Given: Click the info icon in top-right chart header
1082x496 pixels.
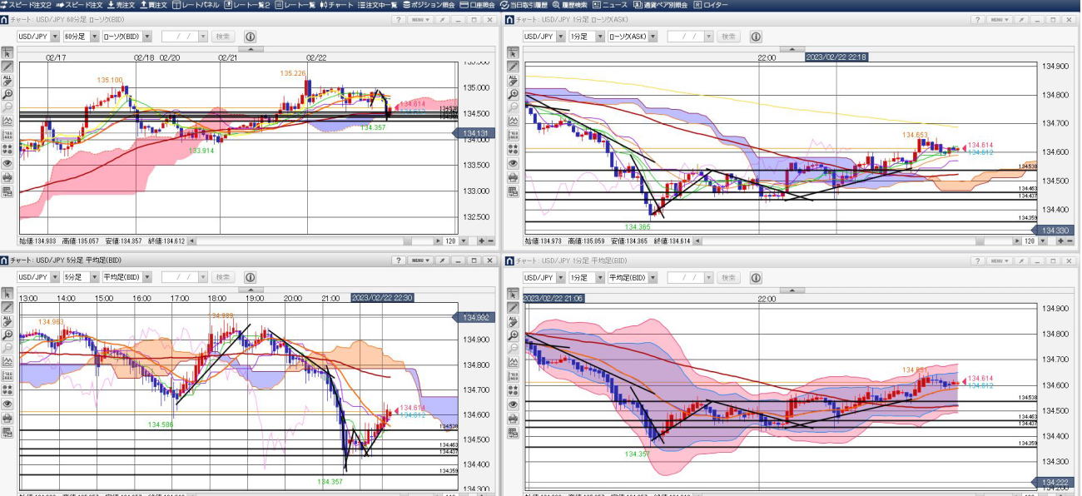Looking at the screenshot, I should point(756,37).
